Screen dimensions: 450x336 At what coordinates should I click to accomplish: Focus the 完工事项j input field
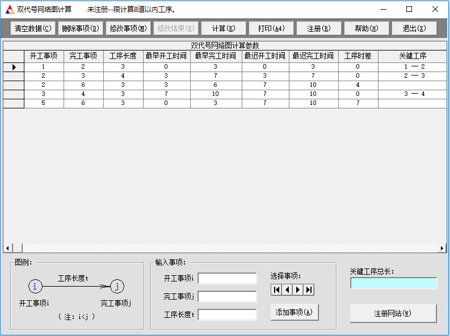228,296
